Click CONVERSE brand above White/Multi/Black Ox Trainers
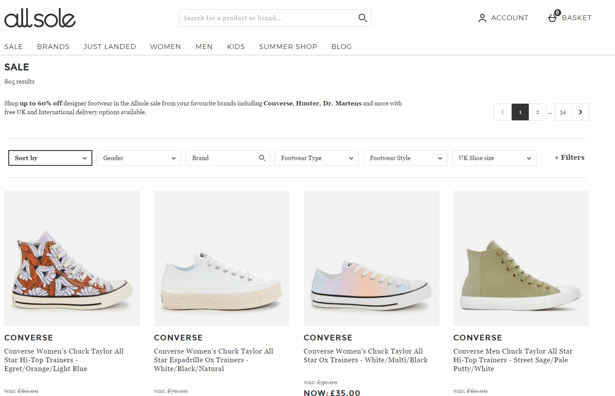Viewport: 615px width, 396px height. [x=328, y=338]
